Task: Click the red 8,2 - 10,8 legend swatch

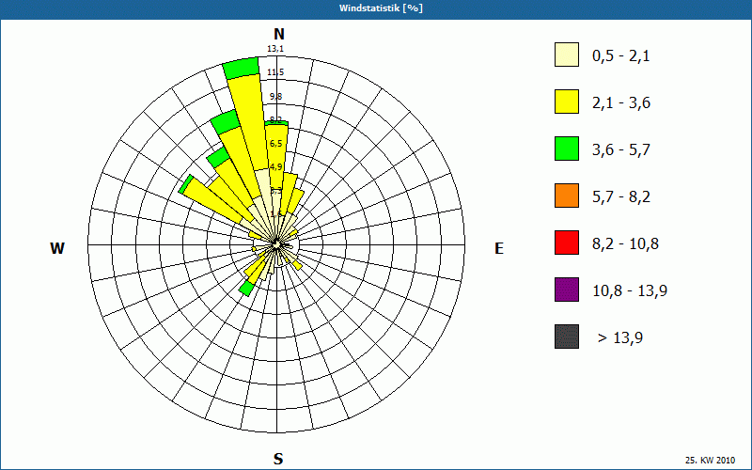Action: point(567,243)
